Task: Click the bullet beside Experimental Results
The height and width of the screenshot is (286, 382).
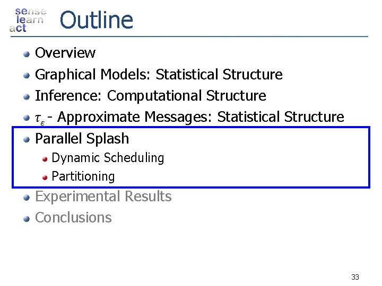Action: point(26,197)
